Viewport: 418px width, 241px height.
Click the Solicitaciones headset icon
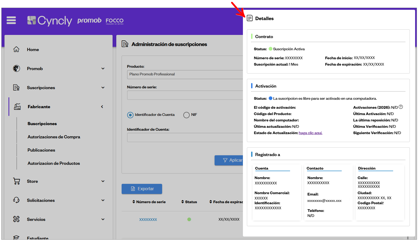pos(16,200)
